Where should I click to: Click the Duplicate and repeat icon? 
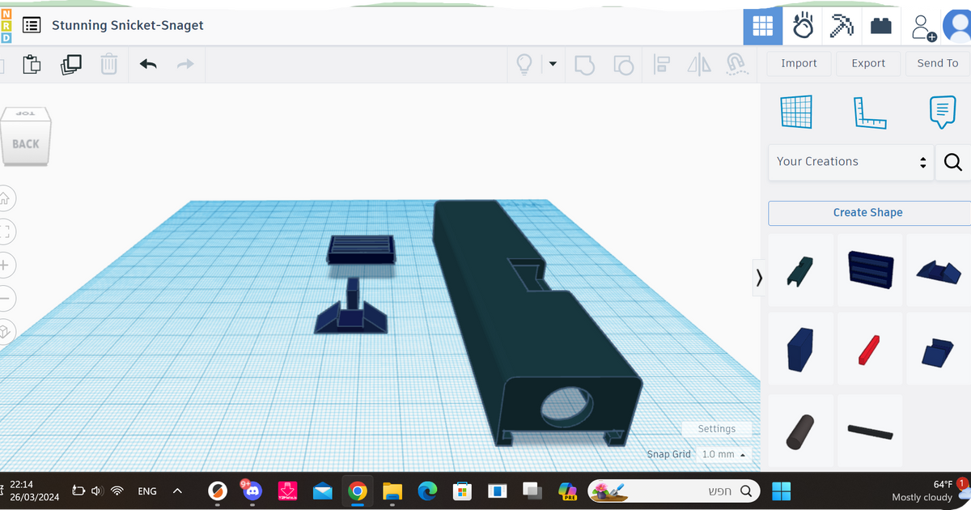click(71, 64)
